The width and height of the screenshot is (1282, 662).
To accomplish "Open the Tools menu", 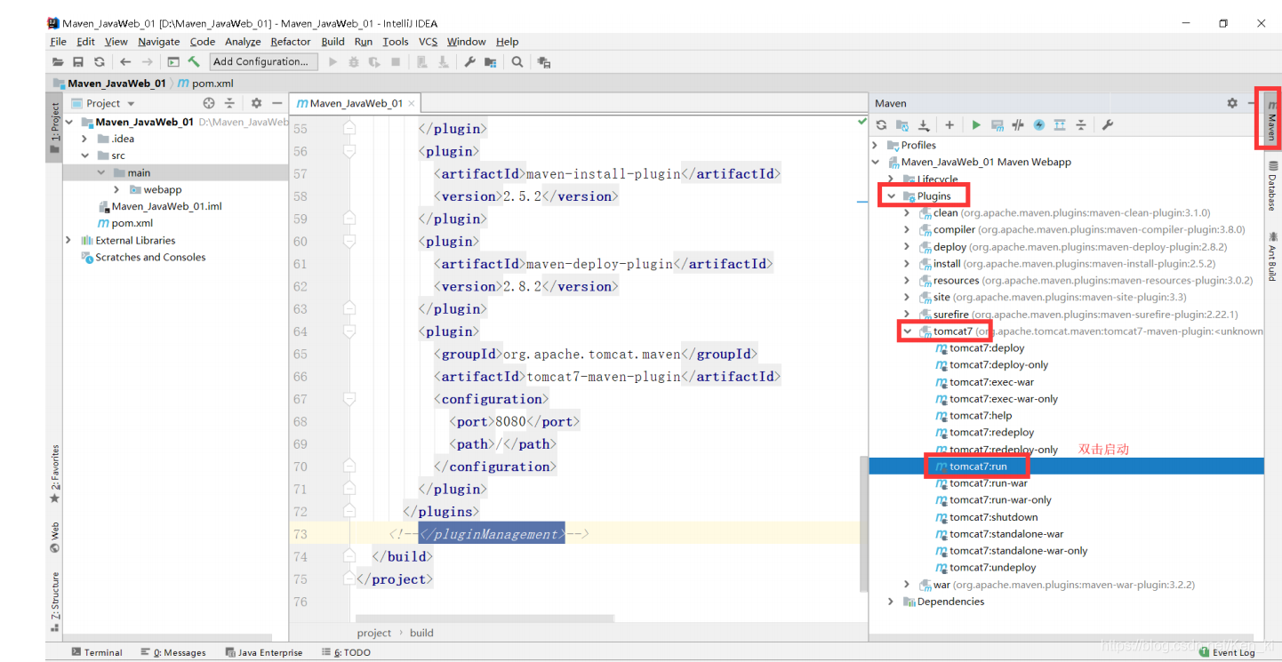I will 396,42.
